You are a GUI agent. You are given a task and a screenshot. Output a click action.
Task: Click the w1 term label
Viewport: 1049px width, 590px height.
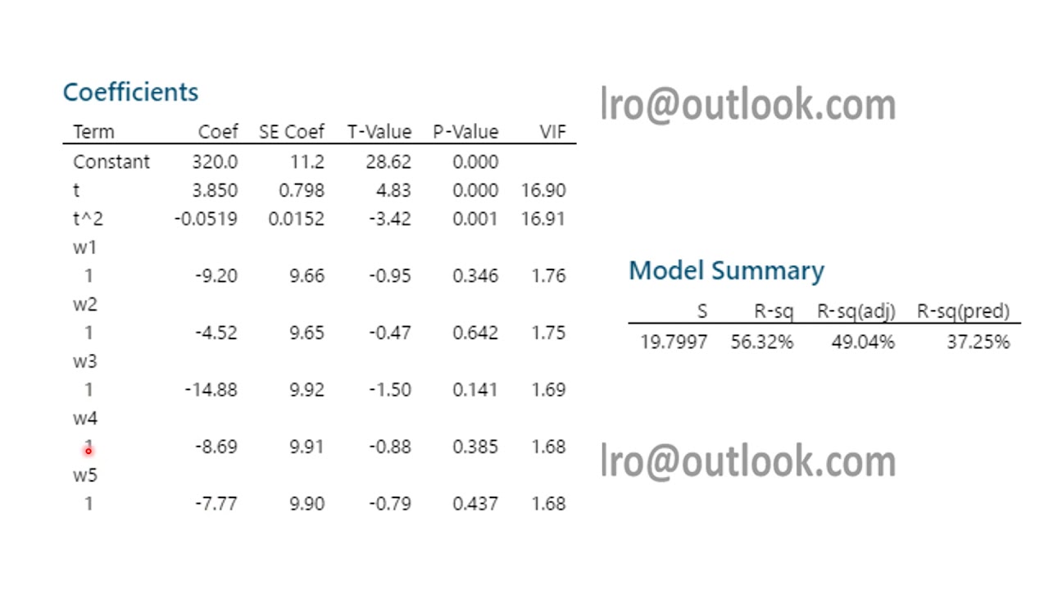click(84, 247)
